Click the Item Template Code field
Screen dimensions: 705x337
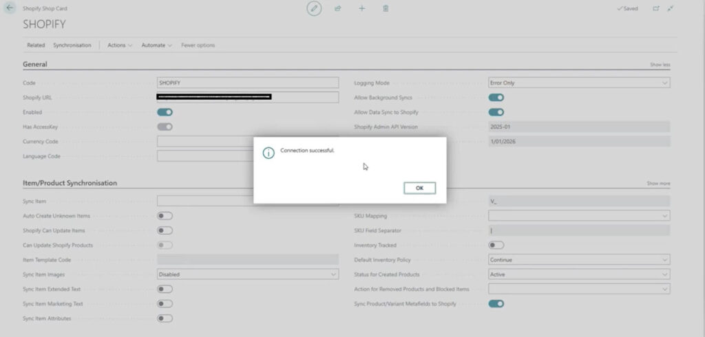point(248,260)
